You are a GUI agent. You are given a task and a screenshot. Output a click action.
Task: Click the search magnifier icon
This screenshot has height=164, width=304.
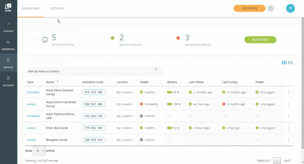pyautogui.click(x=156, y=69)
